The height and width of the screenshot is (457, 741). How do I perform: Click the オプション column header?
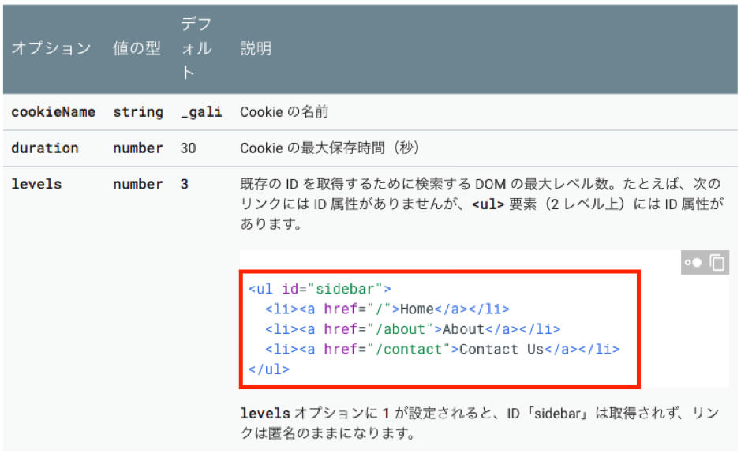pyautogui.click(x=51, y=49)
